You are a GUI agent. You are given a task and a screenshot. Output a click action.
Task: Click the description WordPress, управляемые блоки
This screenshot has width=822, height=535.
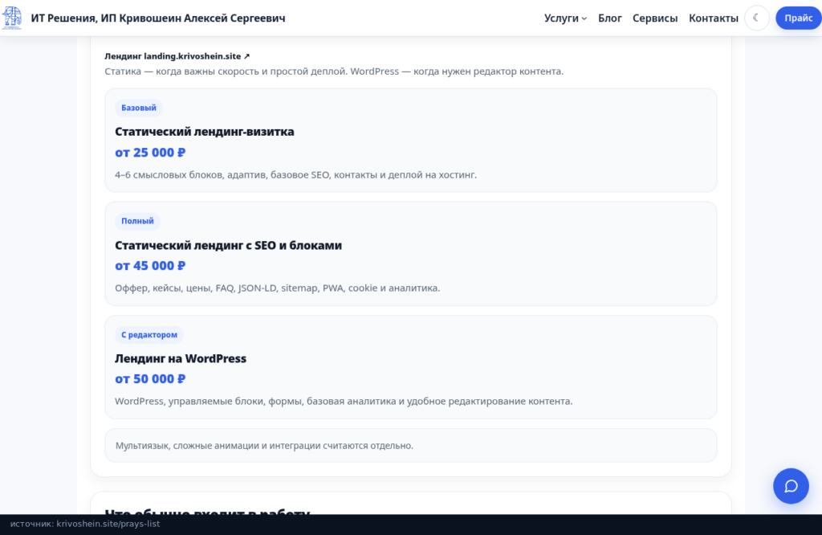pos(344,402)
